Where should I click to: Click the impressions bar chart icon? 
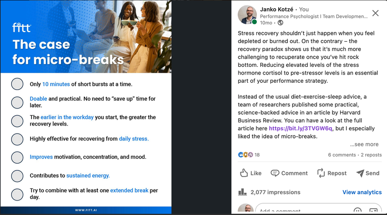pos(242,192)
